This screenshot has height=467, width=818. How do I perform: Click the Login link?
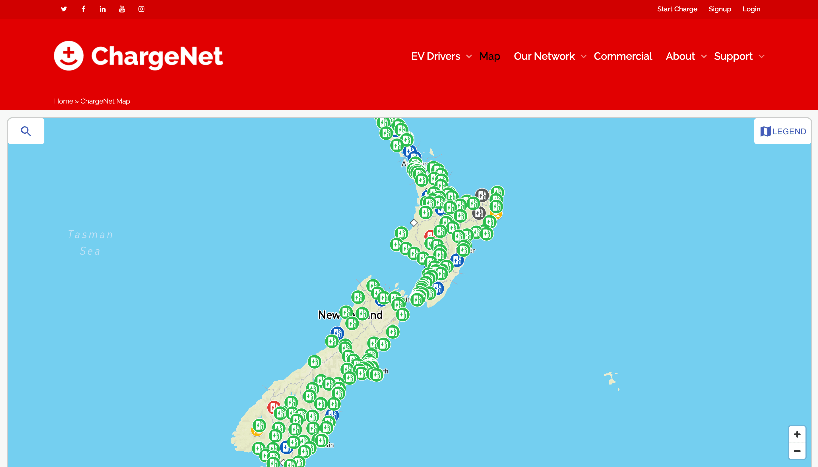pos(751,9)
